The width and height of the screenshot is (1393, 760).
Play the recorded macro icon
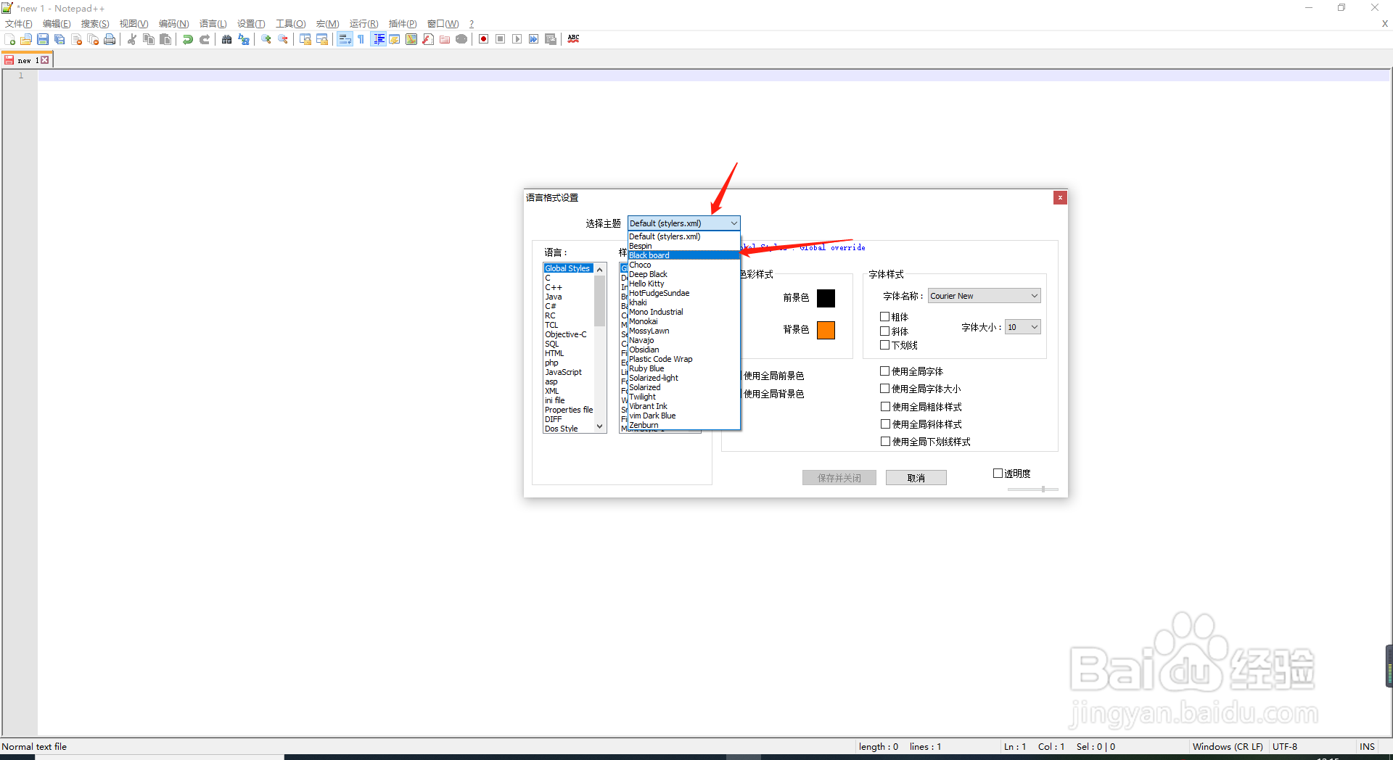pos(517,39)
